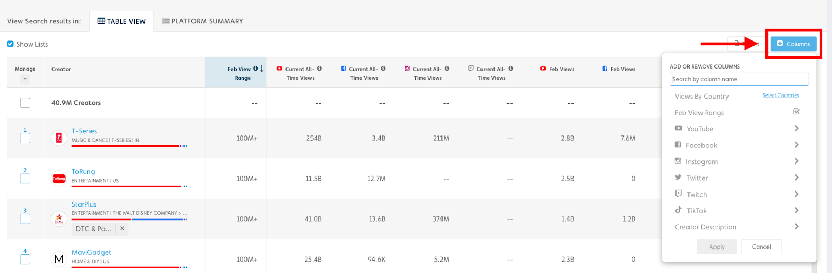Click the T-Series creator logo icon

click(x=59, y=138)
